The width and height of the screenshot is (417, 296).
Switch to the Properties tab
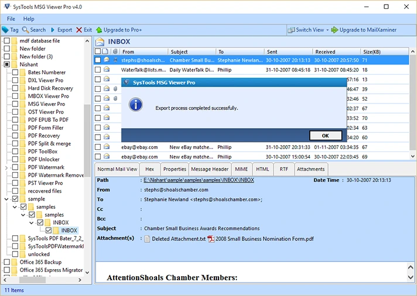click(x=175, y=169)
